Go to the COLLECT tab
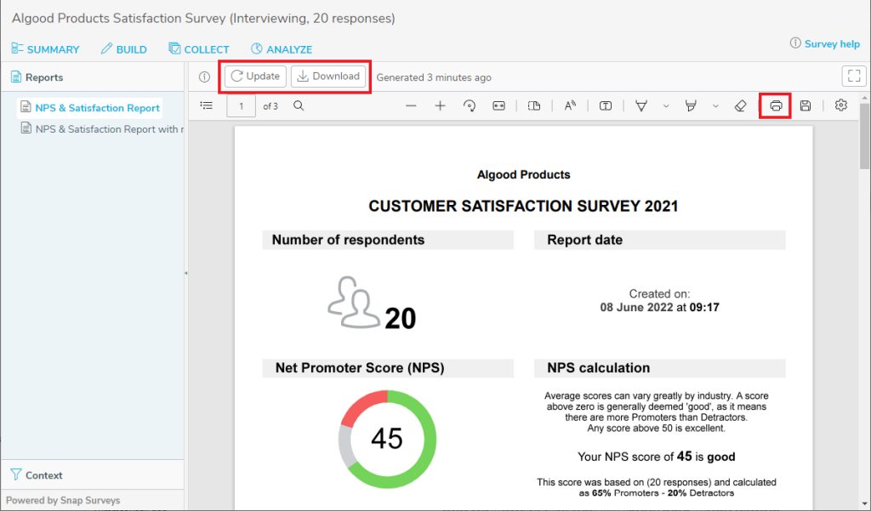This screenshot has width=871, height=511. [x=199, y=49]
